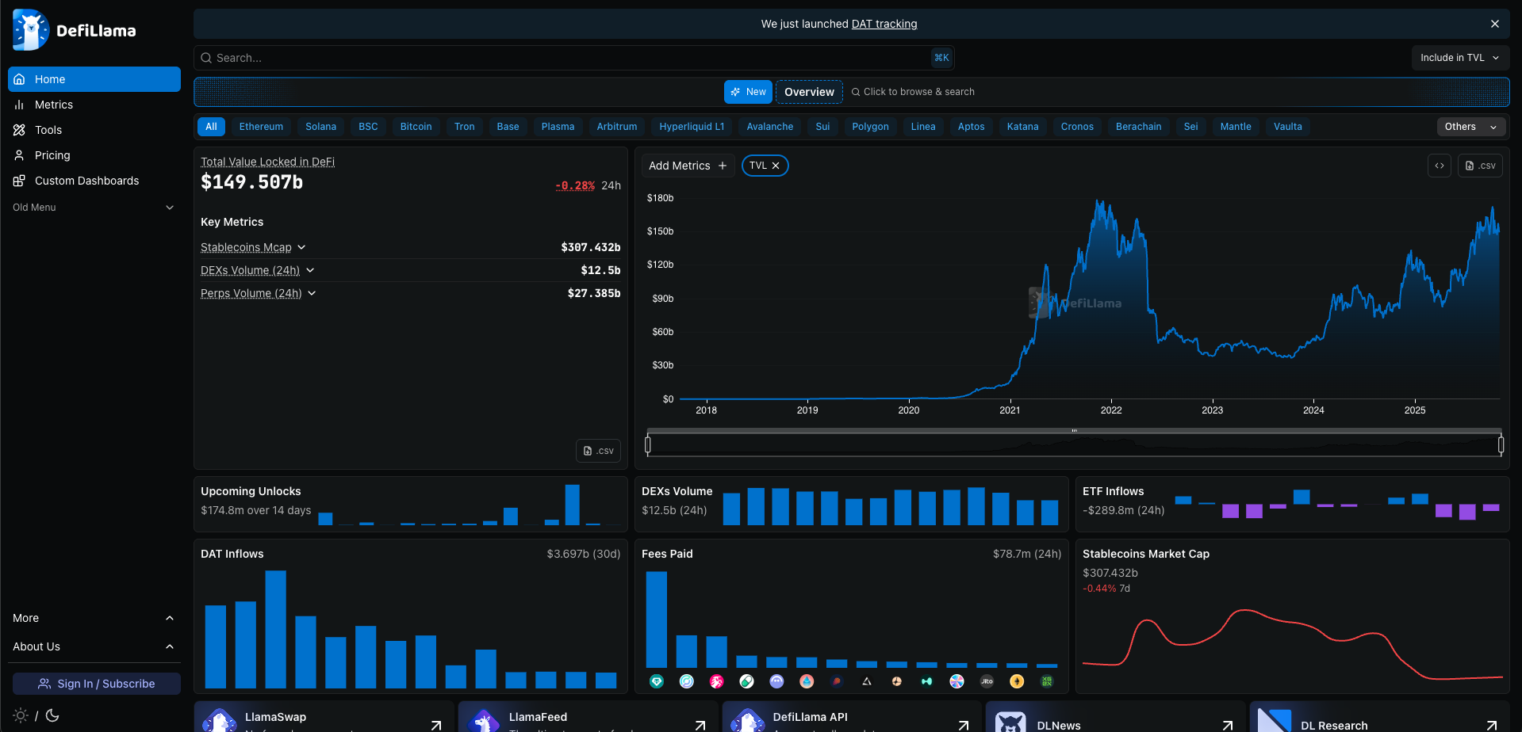Open the Tools sidebar icon

[19, 130]
